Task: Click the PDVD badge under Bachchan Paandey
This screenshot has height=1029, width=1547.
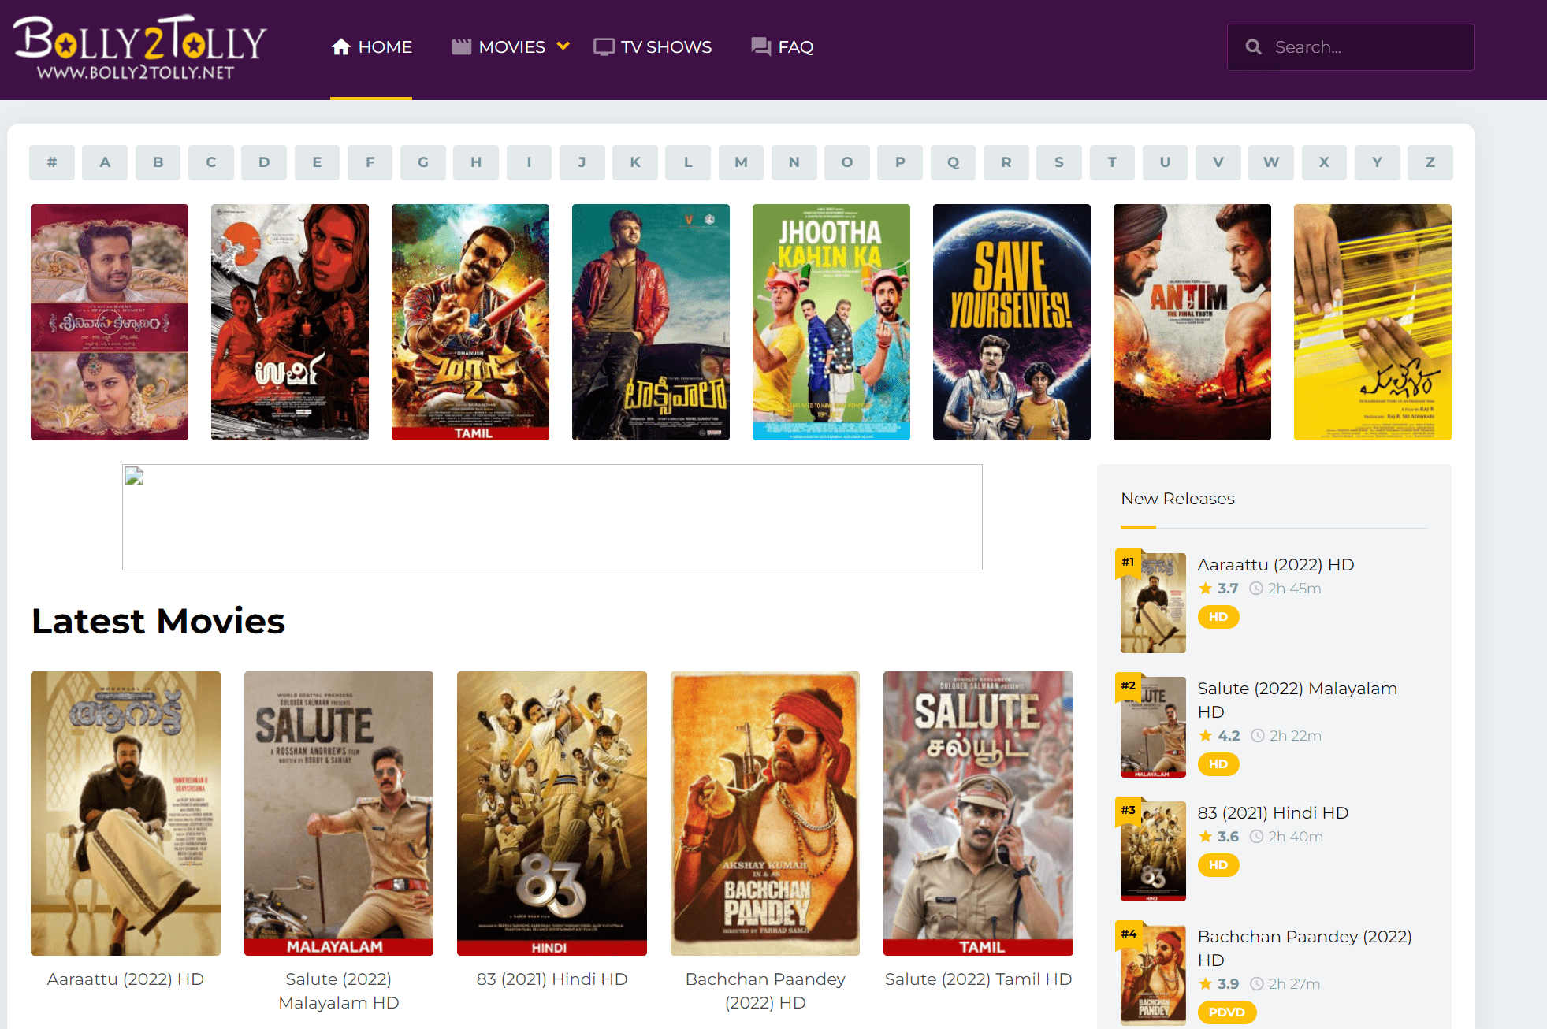Action: click(x=1227, y=1012)
